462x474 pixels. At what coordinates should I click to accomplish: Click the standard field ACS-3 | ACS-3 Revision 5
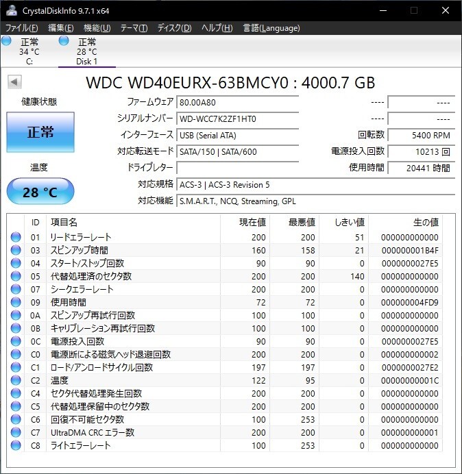click(316, 184)
